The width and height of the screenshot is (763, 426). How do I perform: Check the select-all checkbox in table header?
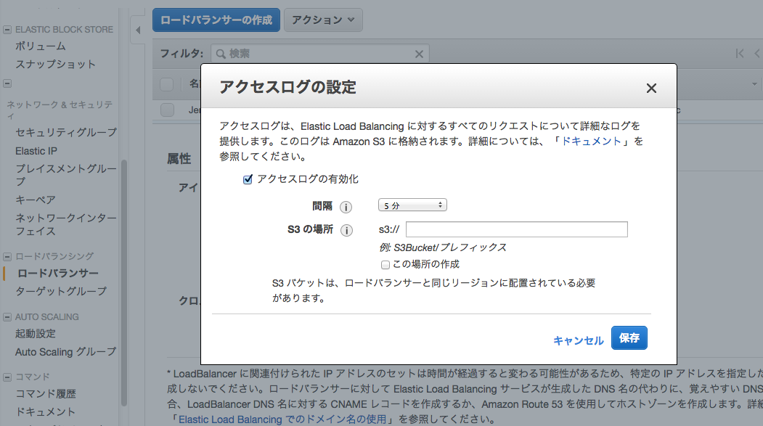tap(167, 84)
